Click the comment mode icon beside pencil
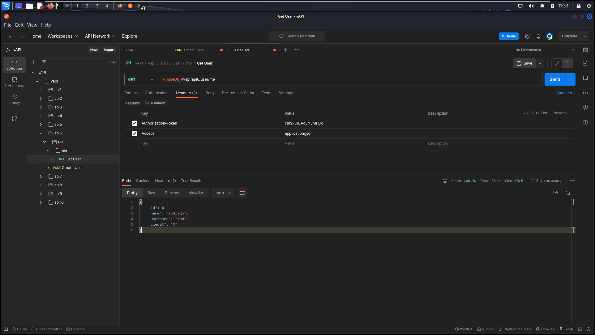Viewport: 595px width, 335px height. coord(567,63)
